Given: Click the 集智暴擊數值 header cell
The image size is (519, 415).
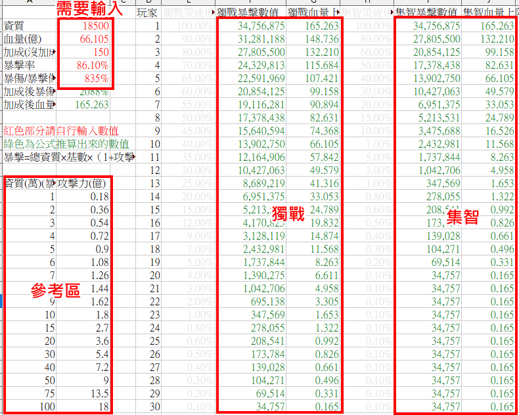Looking at the screenshot, I should 426,12.
